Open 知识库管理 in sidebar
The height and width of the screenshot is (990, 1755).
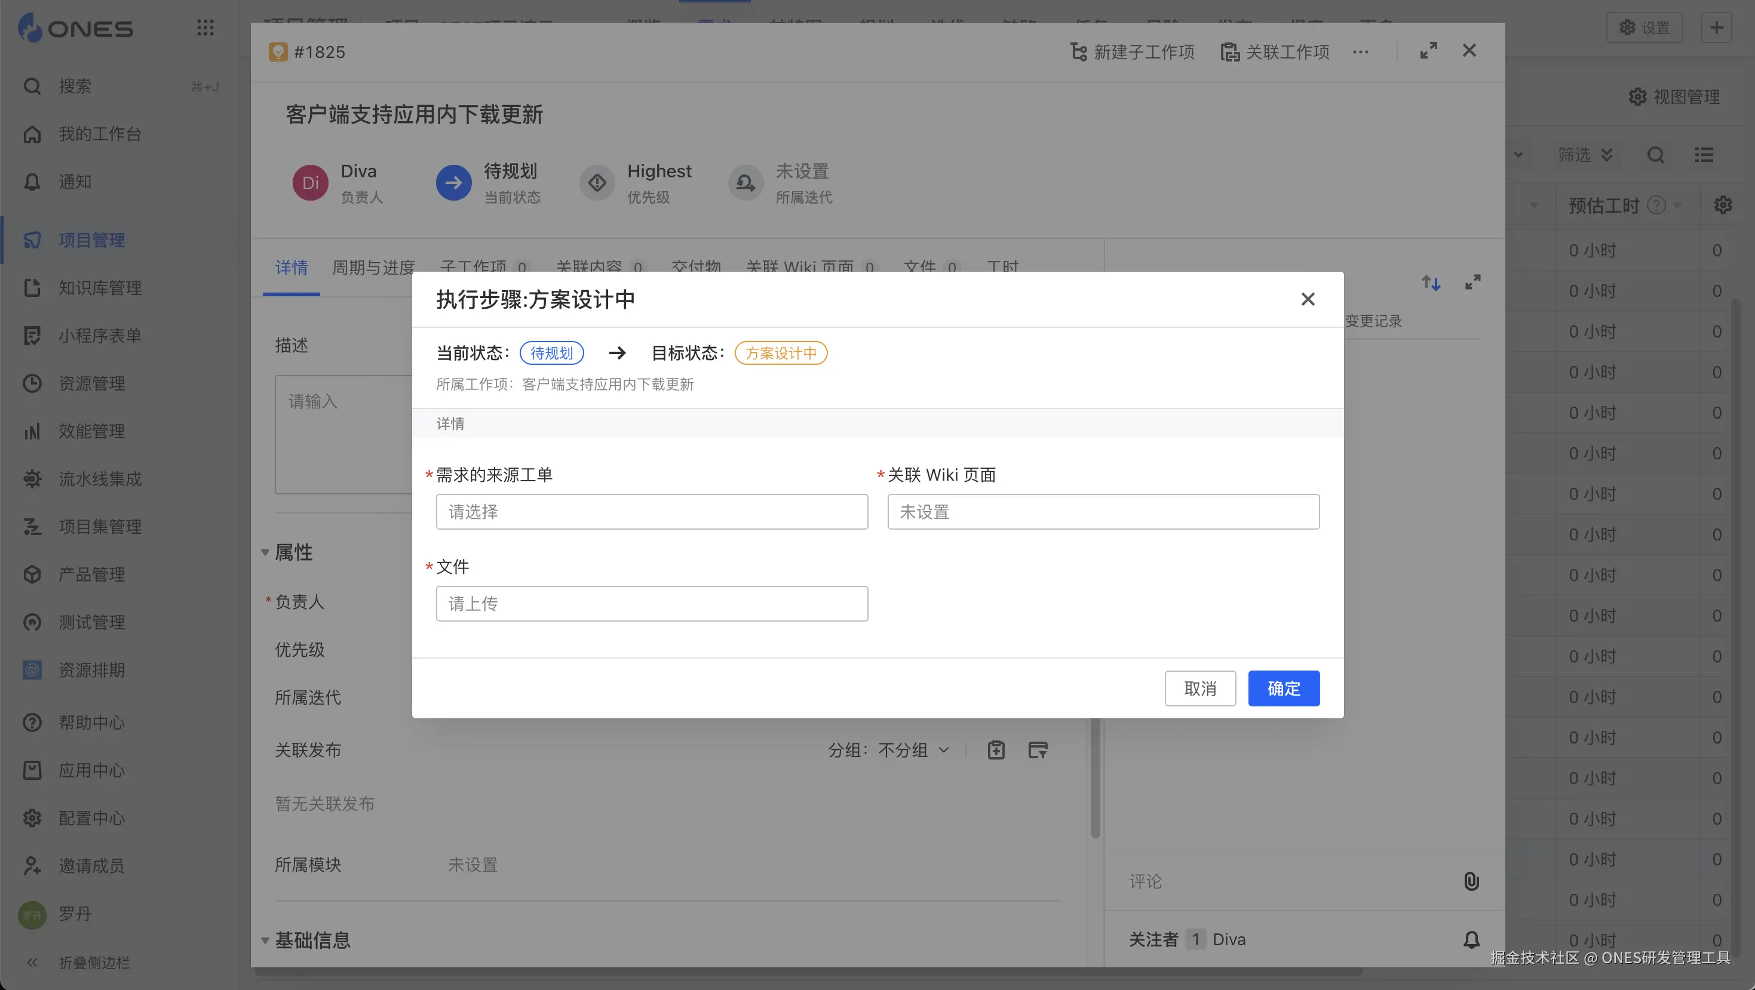click(100, 288)
